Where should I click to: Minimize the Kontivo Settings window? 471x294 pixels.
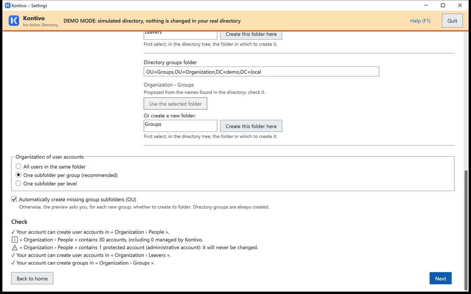[x=426, y=6]
